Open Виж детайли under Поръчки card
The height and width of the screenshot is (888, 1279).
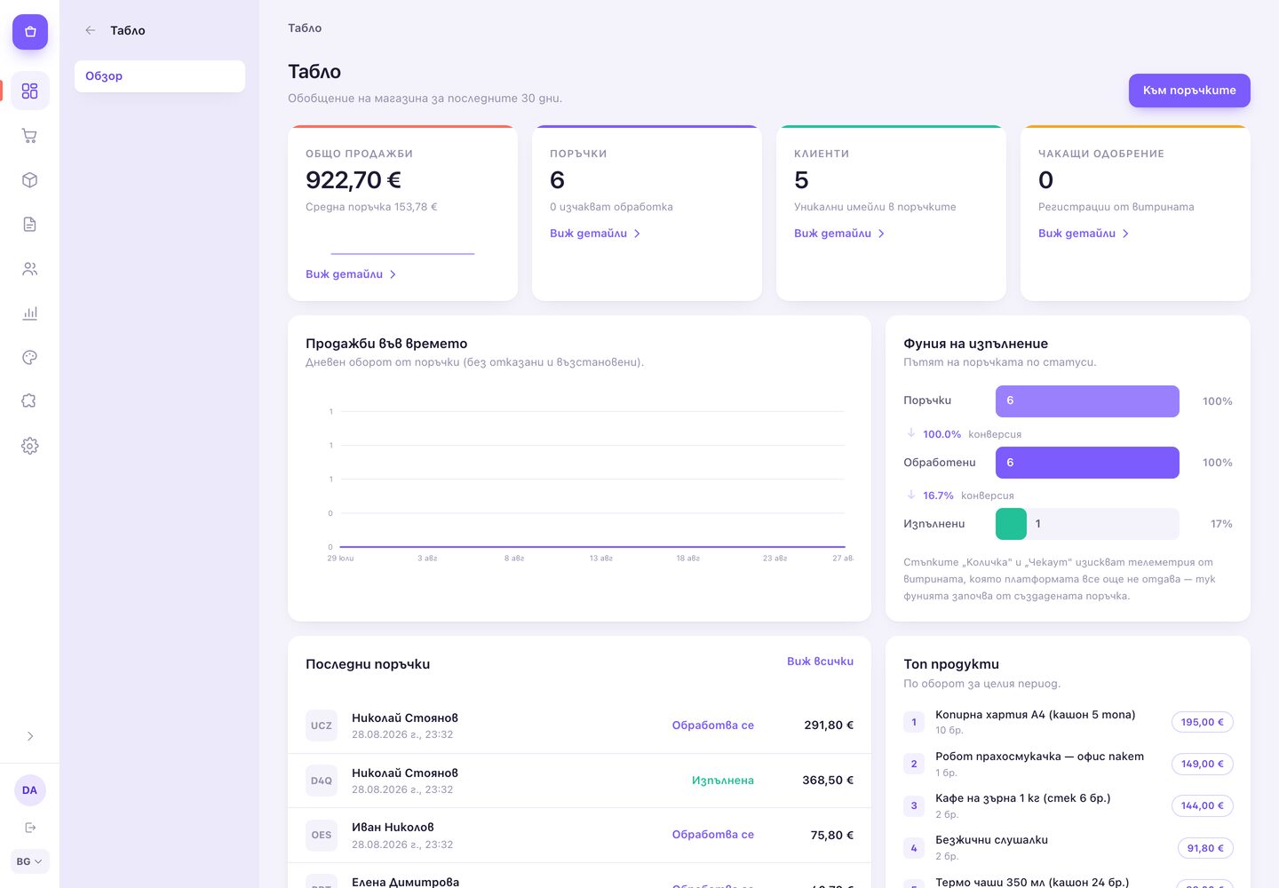point(595,234)
